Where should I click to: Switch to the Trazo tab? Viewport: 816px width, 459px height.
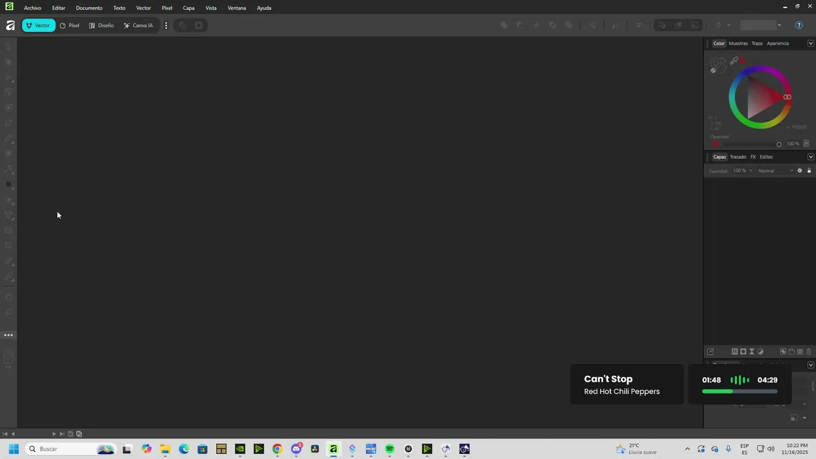coord(757,43)
